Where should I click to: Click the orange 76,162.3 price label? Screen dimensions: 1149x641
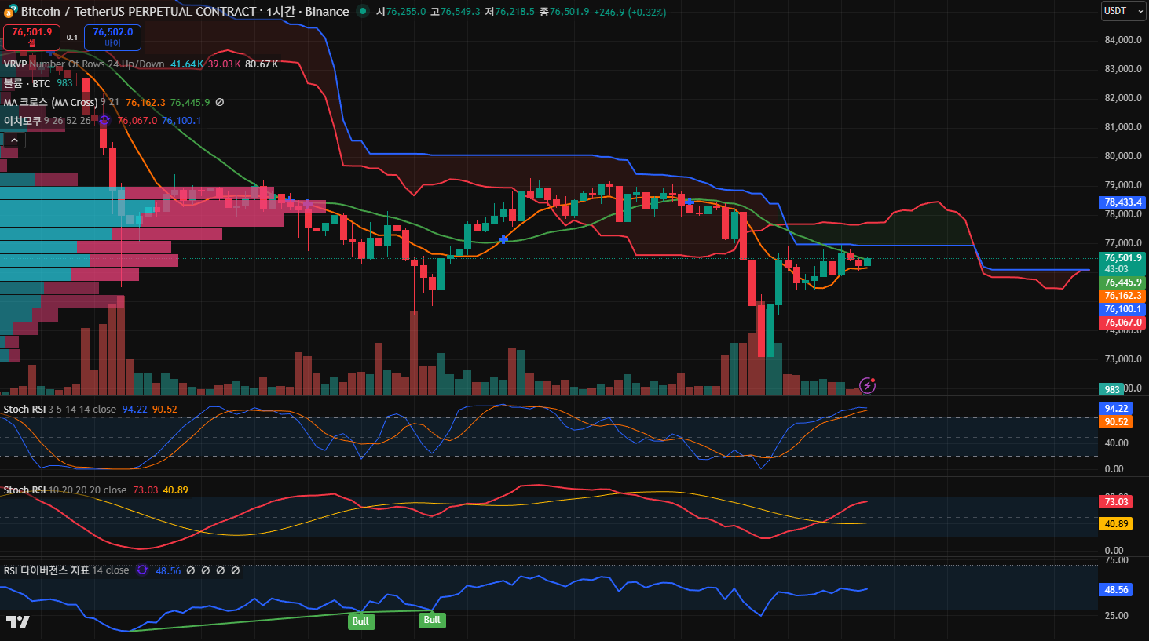[1123, 296]
